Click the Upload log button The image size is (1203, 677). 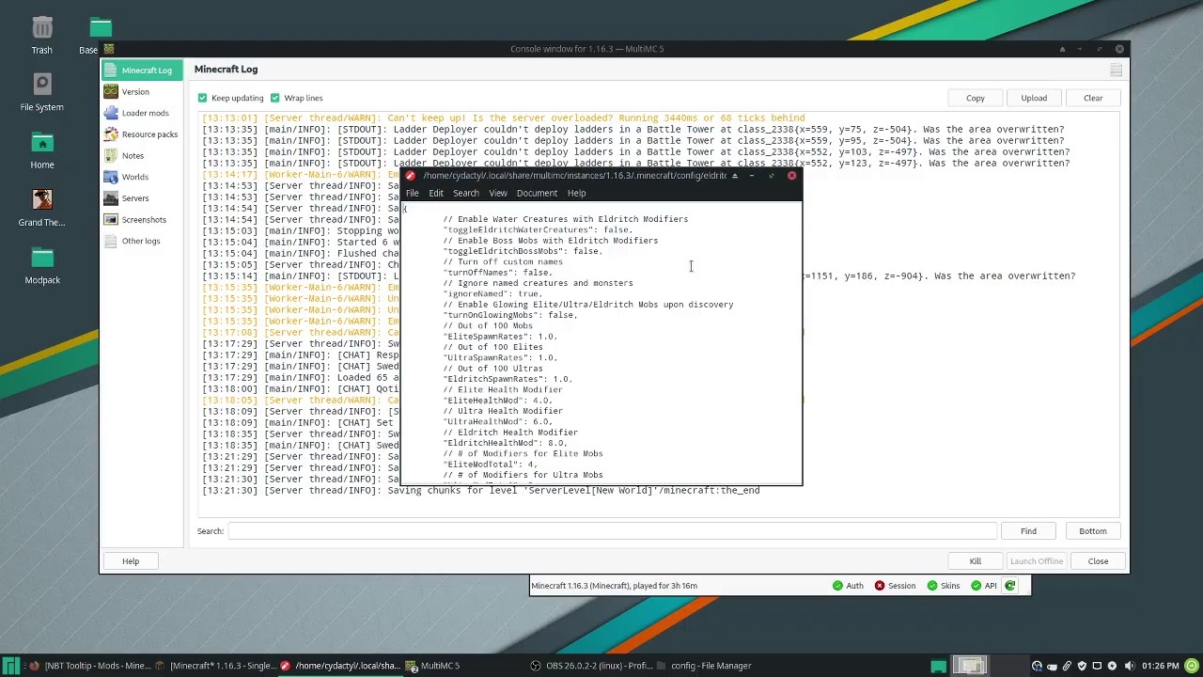(x=1034, y=98)
